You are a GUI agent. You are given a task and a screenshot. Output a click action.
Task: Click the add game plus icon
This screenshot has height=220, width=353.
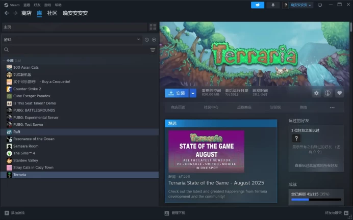coord(7,213)
